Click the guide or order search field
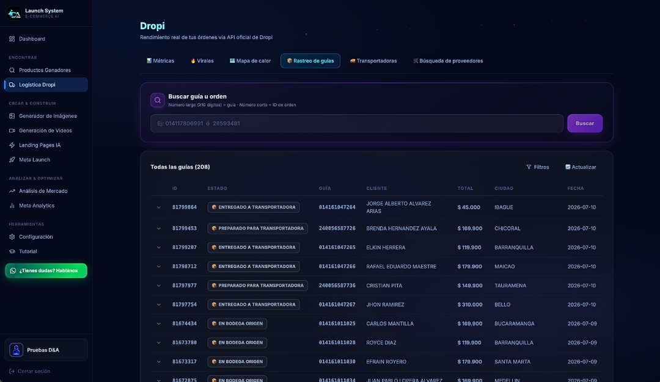Viewport: 660px width, 382px height. 356,123
